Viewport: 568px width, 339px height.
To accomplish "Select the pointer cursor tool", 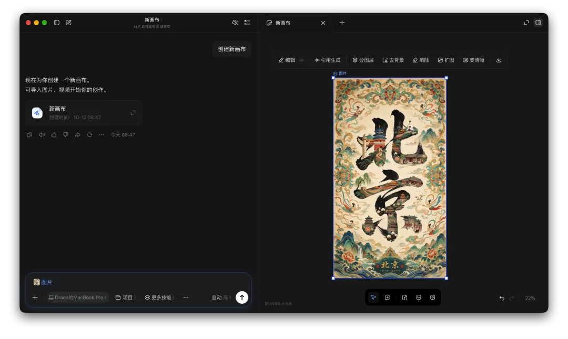I will pyautogui.click(x=373, y=298).
